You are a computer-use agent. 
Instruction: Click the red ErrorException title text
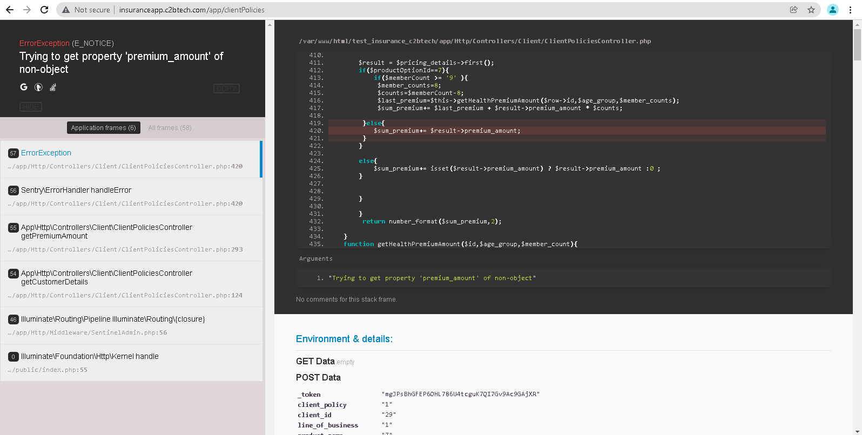(x=44, y=43)
